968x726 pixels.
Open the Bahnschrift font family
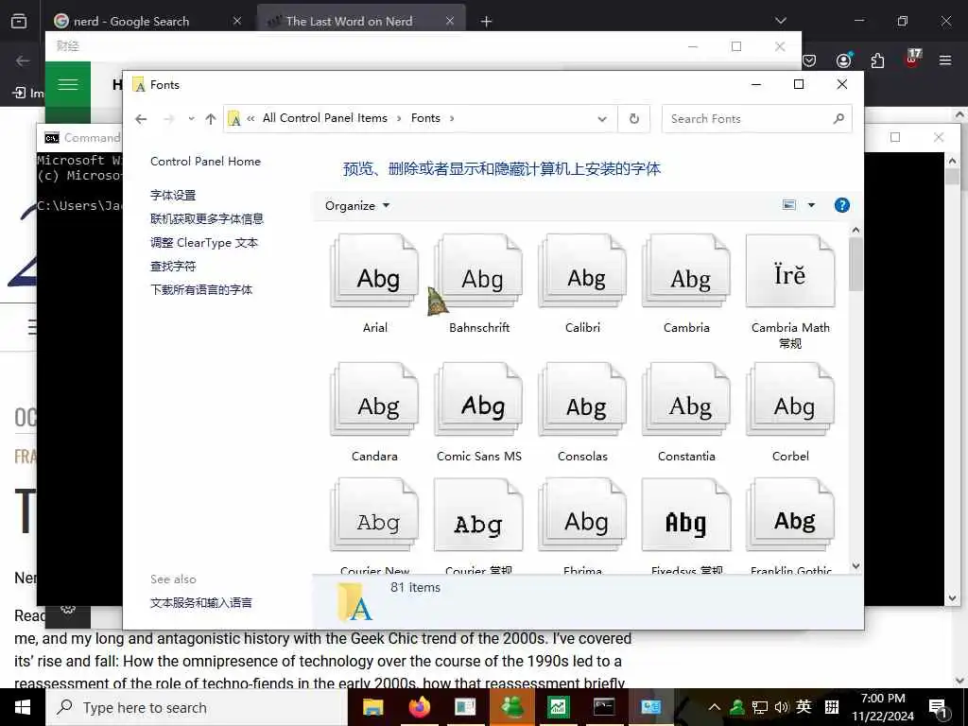(x=479, y=284)
